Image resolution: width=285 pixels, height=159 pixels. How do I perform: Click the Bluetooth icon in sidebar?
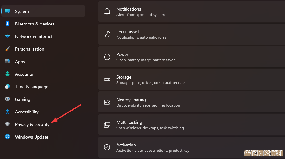tap(8, 24)
